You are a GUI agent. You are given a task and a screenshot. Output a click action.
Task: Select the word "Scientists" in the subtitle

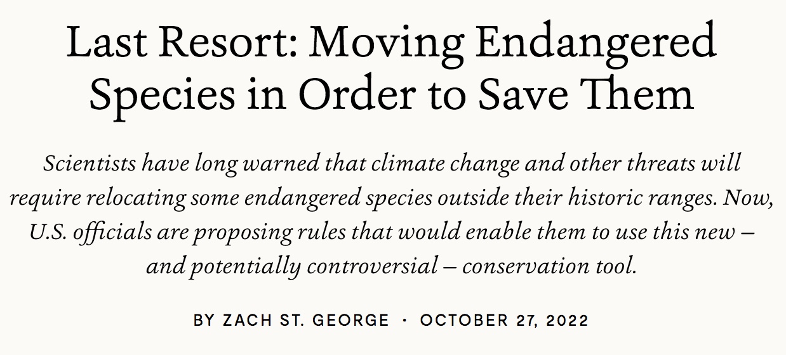85,165
